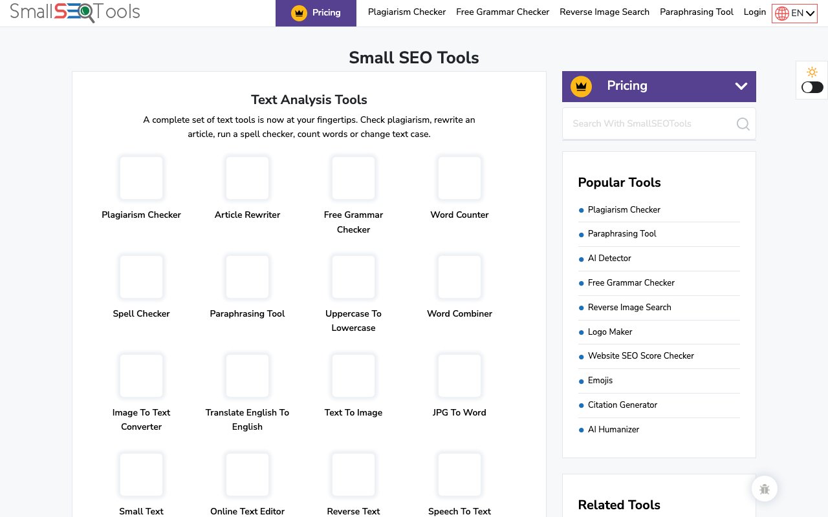Click Login in the top navigation
This screenshot has height=517, width=828.
pyautogui.click(x=755, y=12)
